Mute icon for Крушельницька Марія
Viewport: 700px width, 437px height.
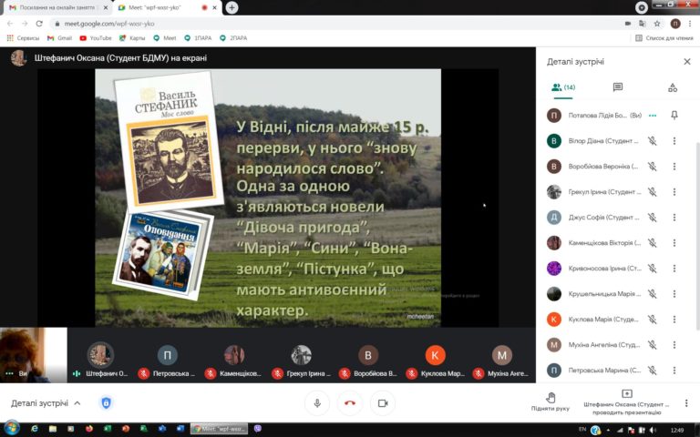[x=653, y=293]
